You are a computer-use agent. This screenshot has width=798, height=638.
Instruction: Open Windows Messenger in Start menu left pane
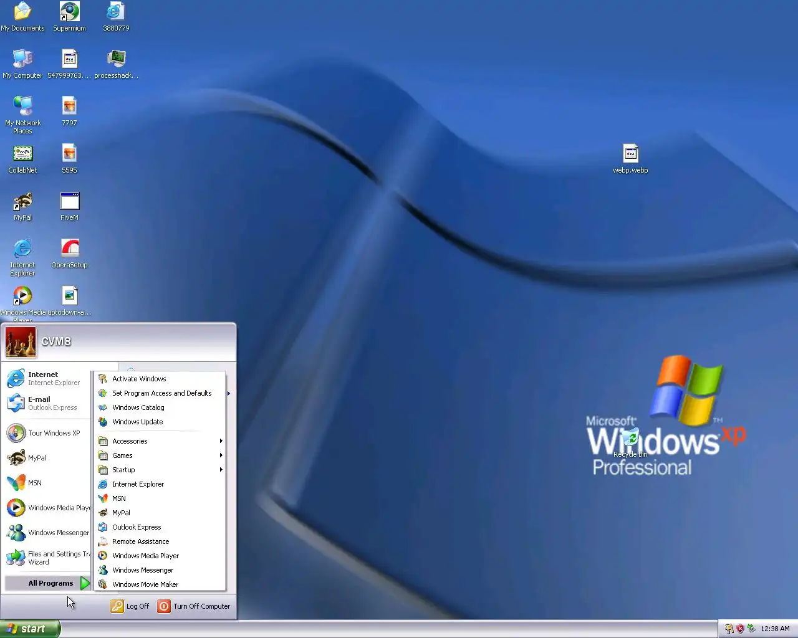47,533
